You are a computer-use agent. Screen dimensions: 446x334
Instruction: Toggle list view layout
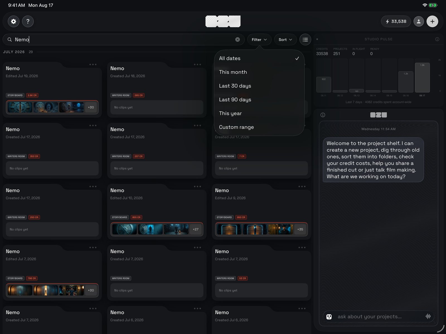click(x=305, y=40)
